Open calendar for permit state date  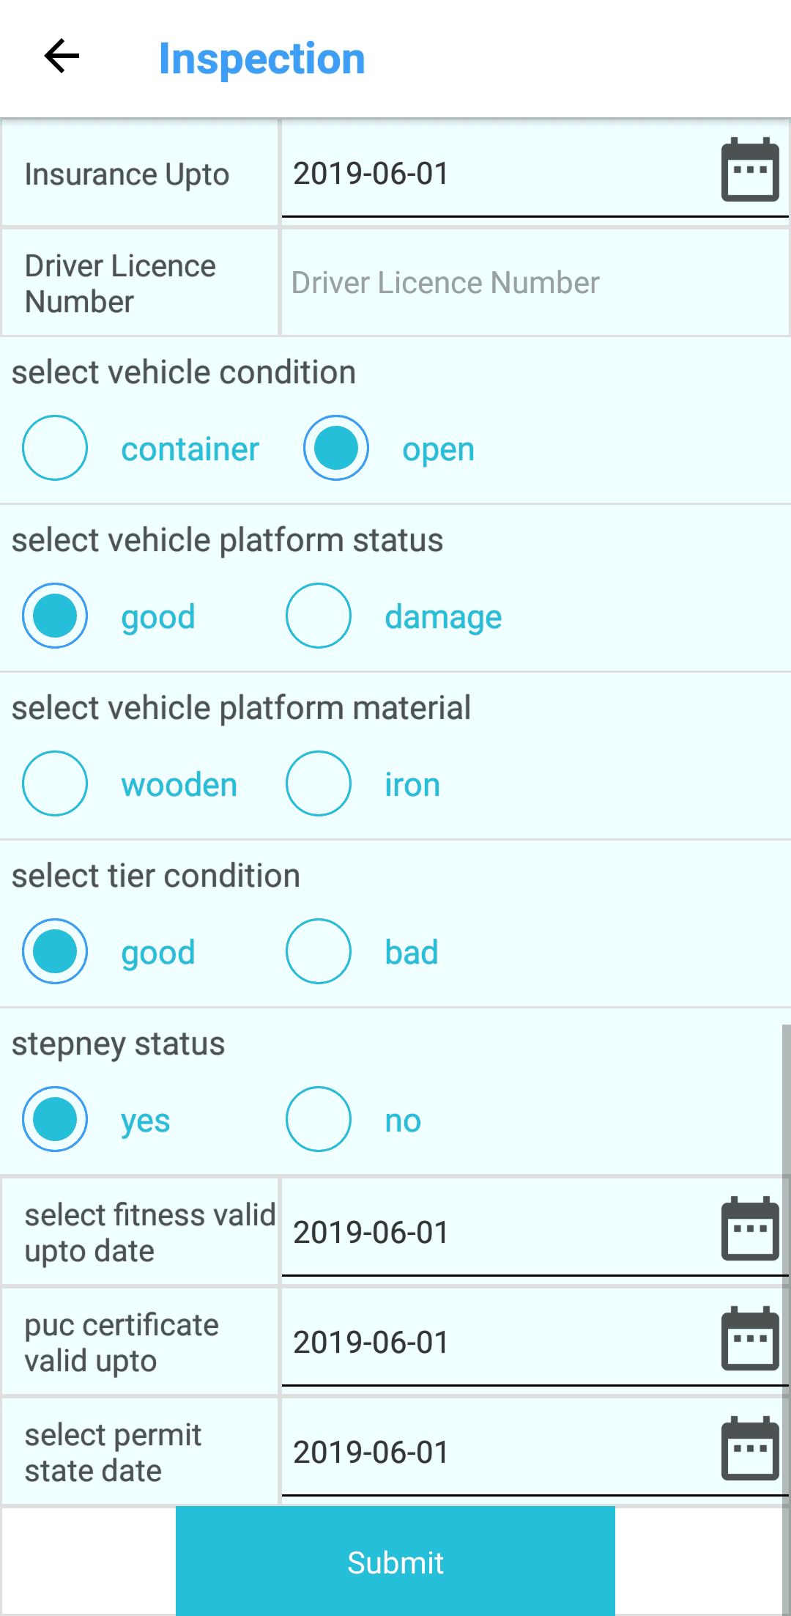750,1449
